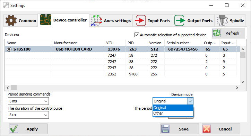Click the horizontal scroll right arrow
Image resolution: width=251 pixels, height=136 pixels.
coord(237,88)
